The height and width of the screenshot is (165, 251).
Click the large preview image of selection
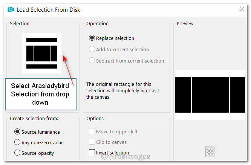[210, 95]
